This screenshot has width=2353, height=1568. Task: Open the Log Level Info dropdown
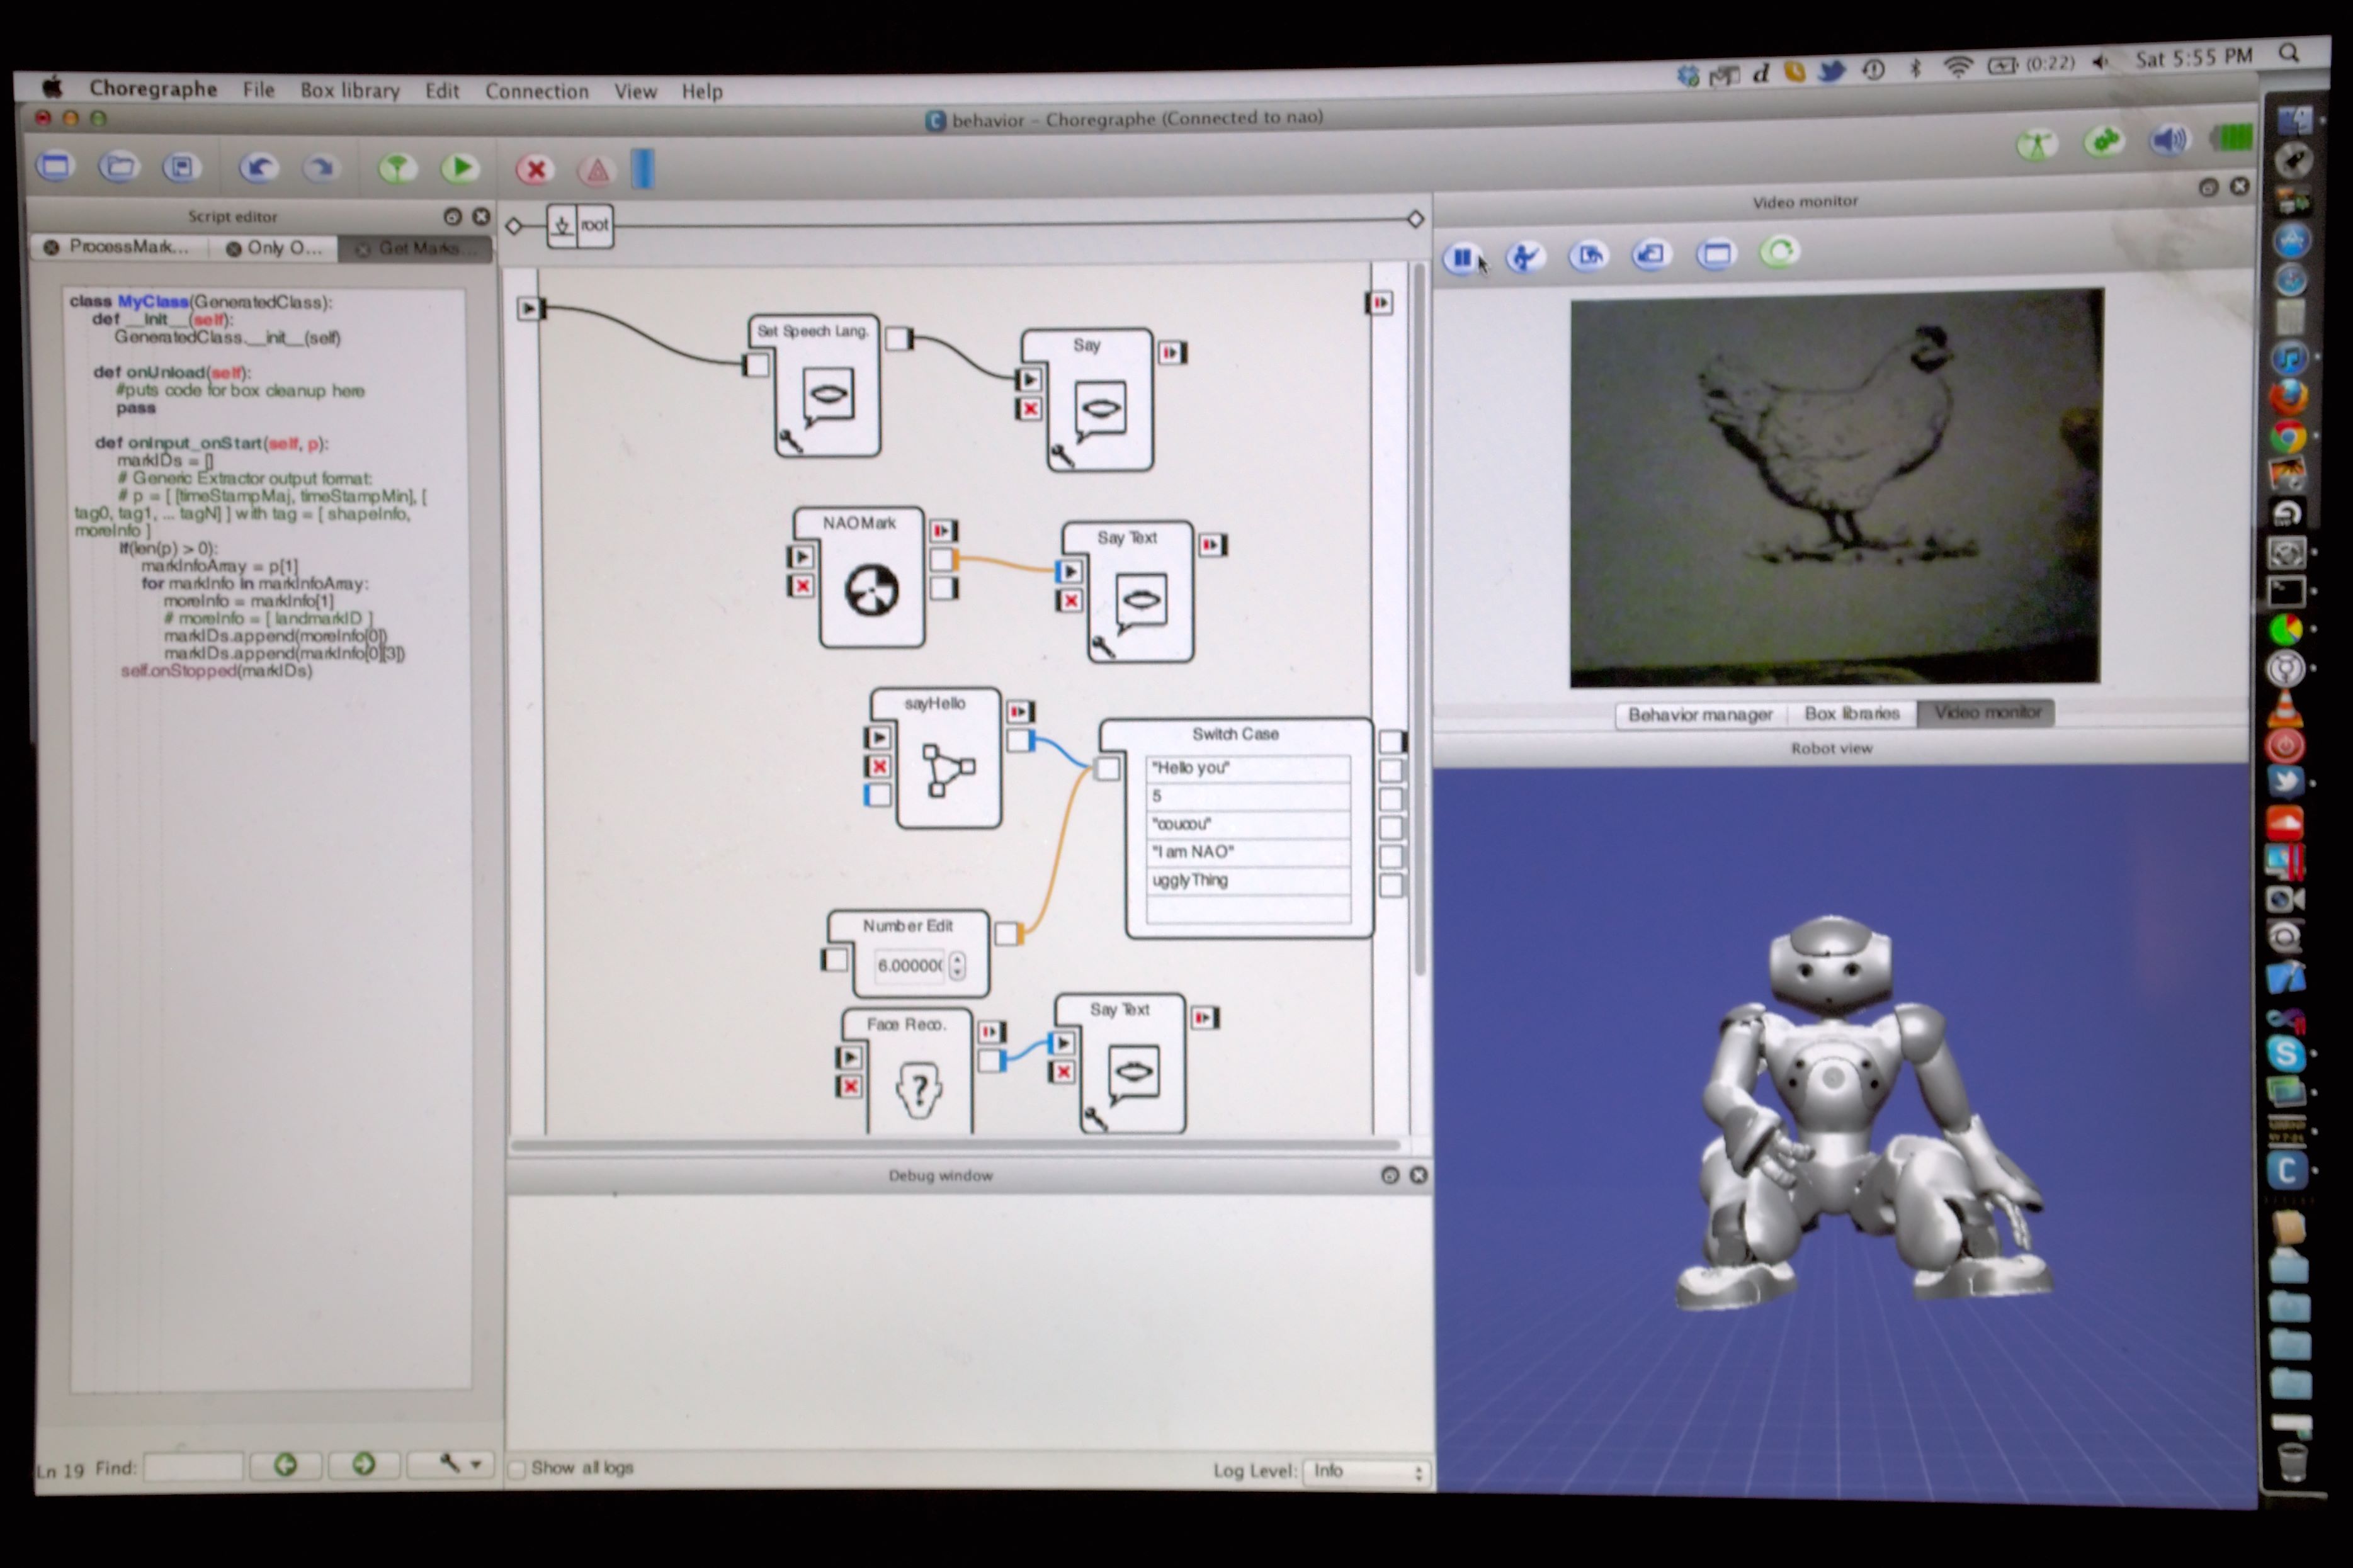click(x=1367, y=1471)
